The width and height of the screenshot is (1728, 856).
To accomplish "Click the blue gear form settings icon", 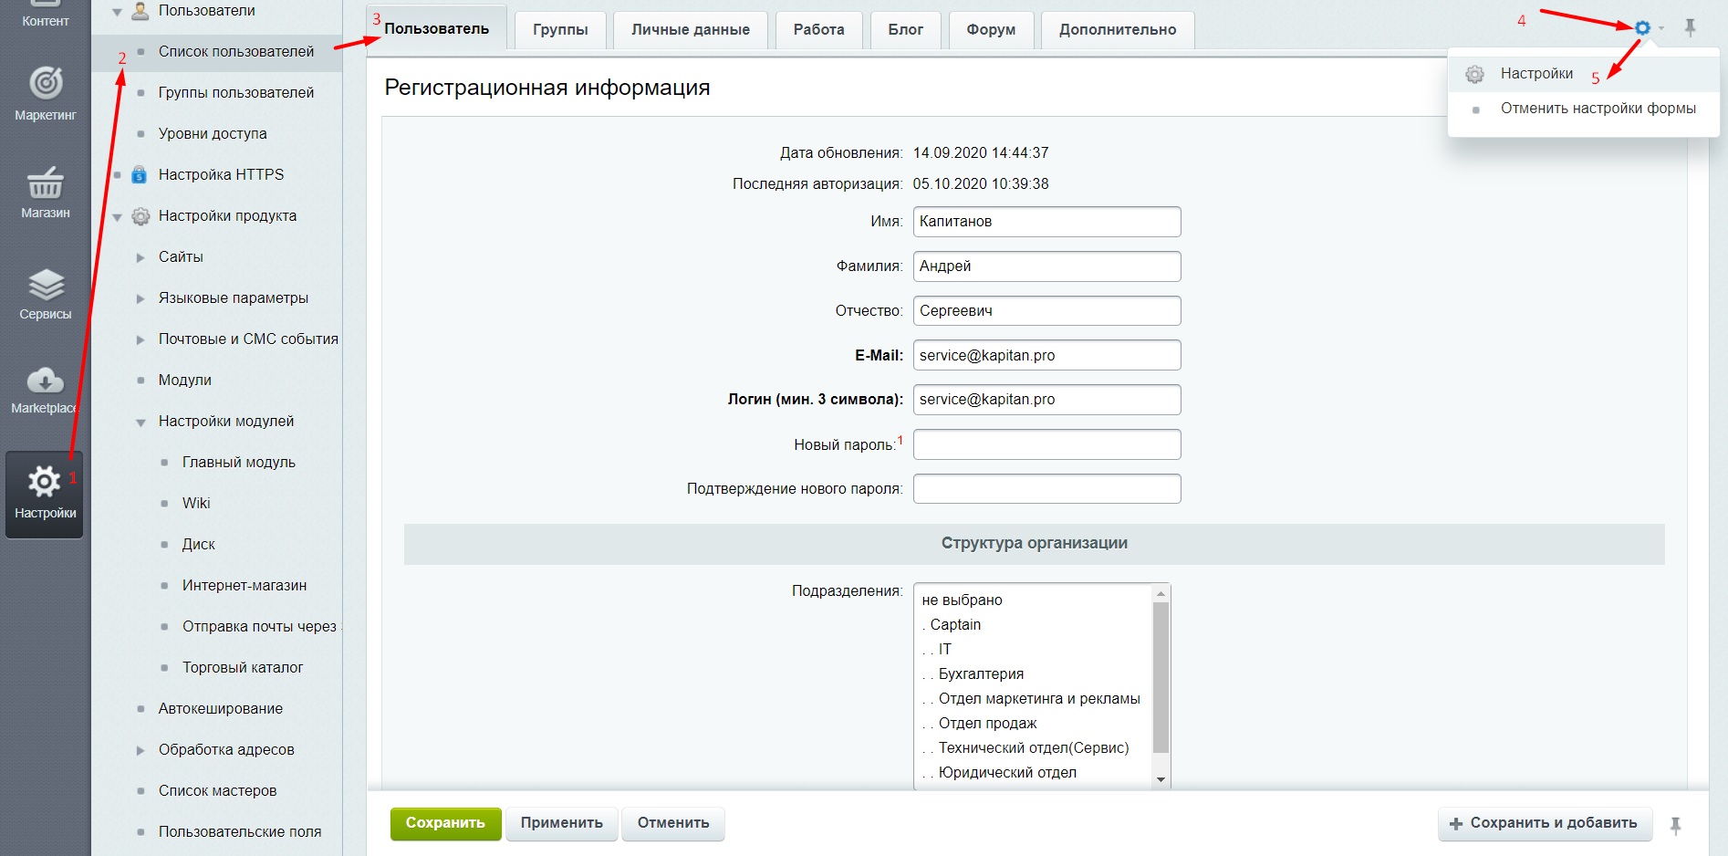I will coord(1642,28).
